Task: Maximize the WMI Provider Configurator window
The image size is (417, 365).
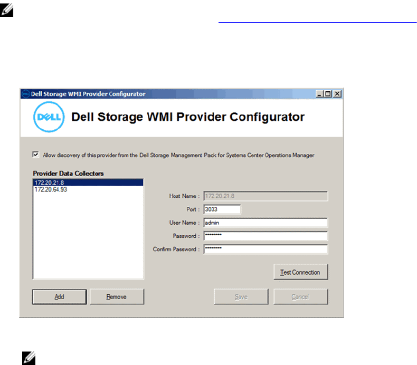Action: point(328,94)
